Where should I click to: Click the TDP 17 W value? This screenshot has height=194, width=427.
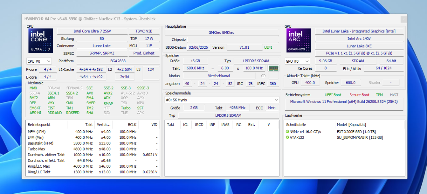(149, 39)
